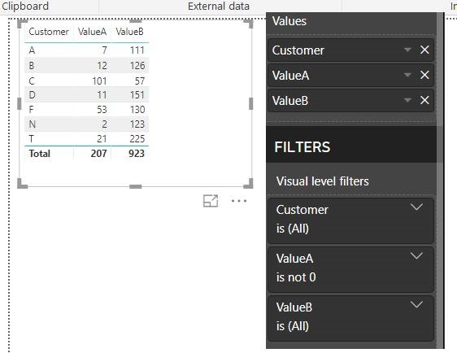Screen dimensions: 457x353
Task: Expand the Customer is (All) filter
Action: click(416, 207)
